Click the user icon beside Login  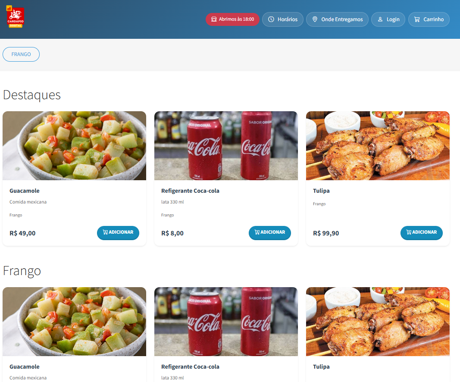[380, 19]
